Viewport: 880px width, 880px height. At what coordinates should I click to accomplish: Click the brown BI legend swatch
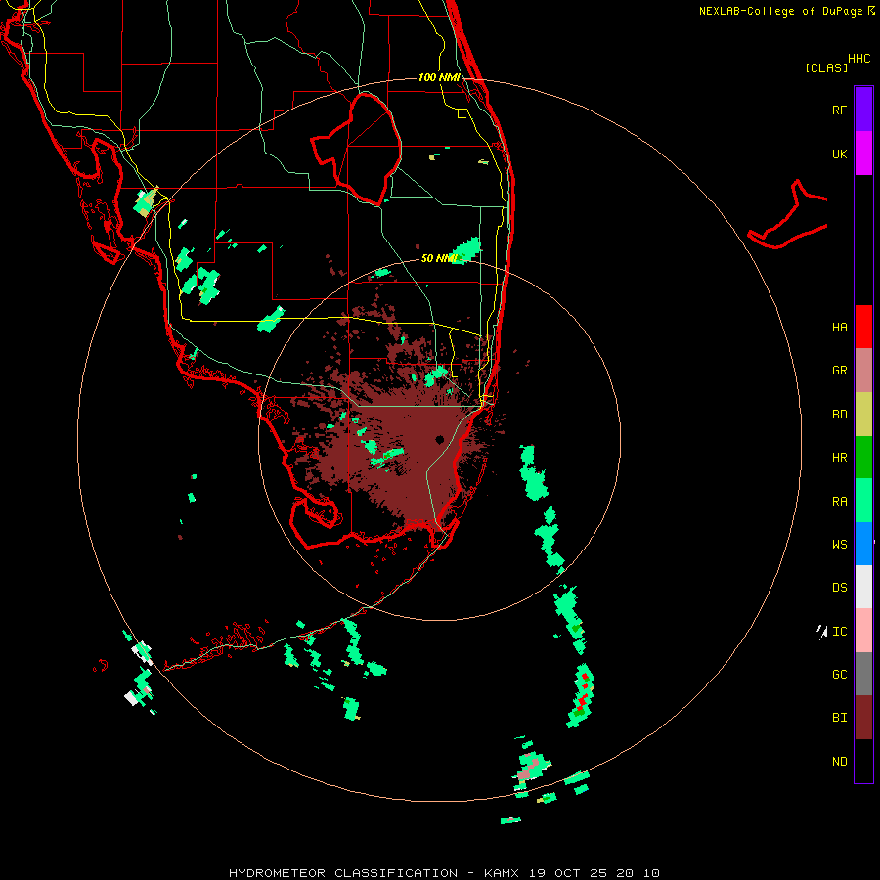click(863, 718)
